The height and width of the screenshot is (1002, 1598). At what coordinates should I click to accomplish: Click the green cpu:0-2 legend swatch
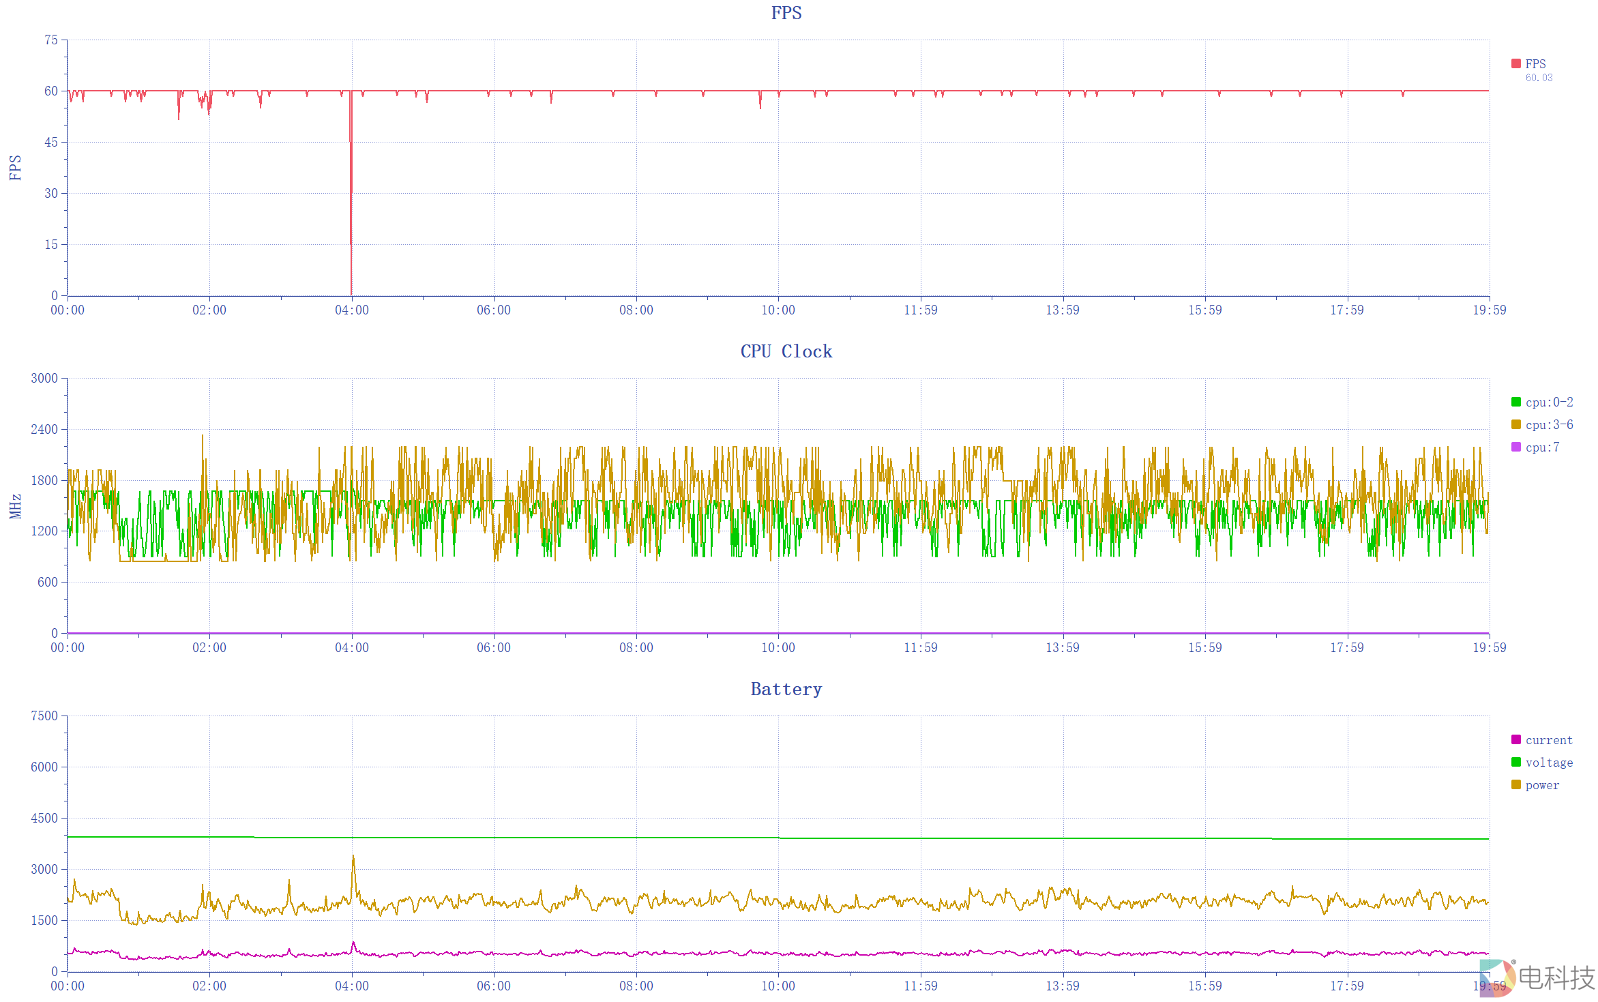pyautogui.click(x=1515, y=402)
